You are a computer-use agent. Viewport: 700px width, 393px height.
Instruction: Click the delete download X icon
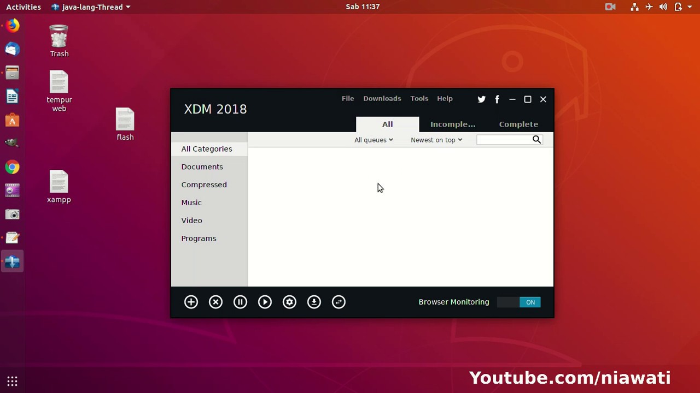point(215,302)
